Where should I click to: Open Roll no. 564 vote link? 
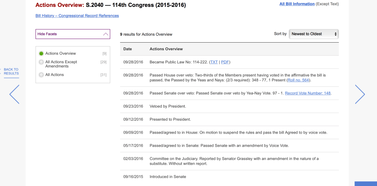299,80
